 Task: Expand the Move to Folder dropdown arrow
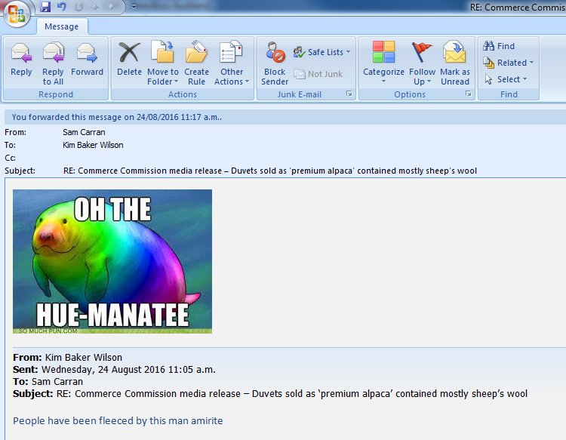[x=176, y=82]
